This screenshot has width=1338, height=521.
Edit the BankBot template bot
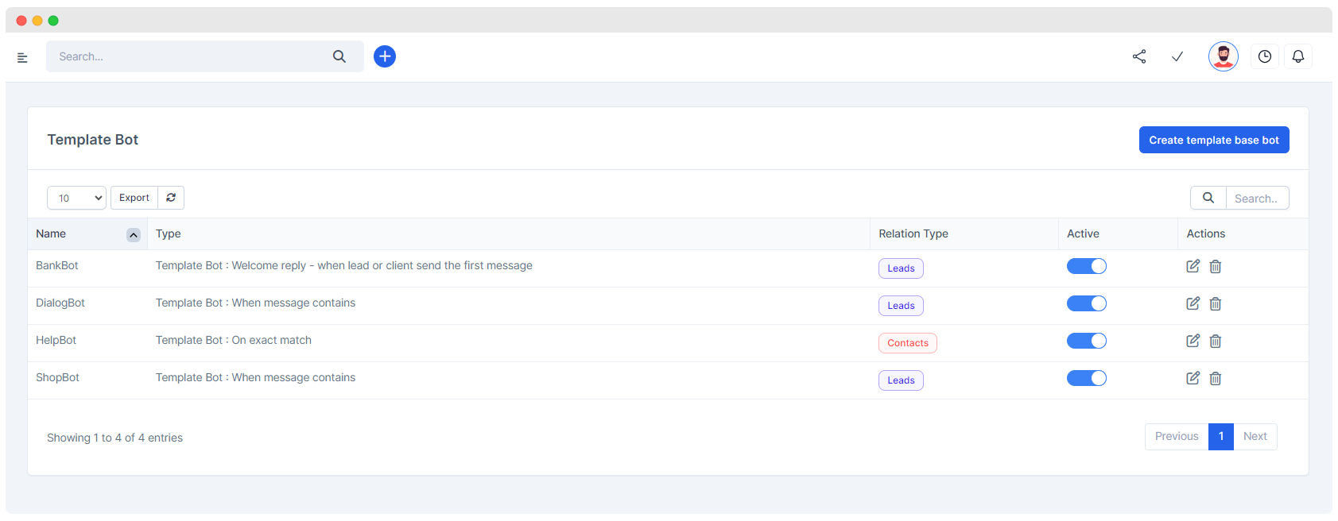(x=1193, y=266)
